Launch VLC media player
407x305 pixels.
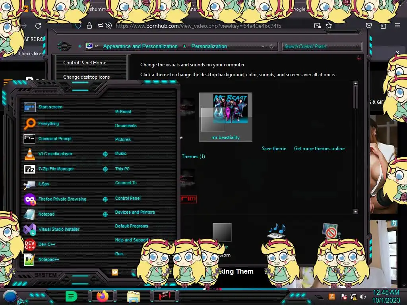[x=48, y=154]
